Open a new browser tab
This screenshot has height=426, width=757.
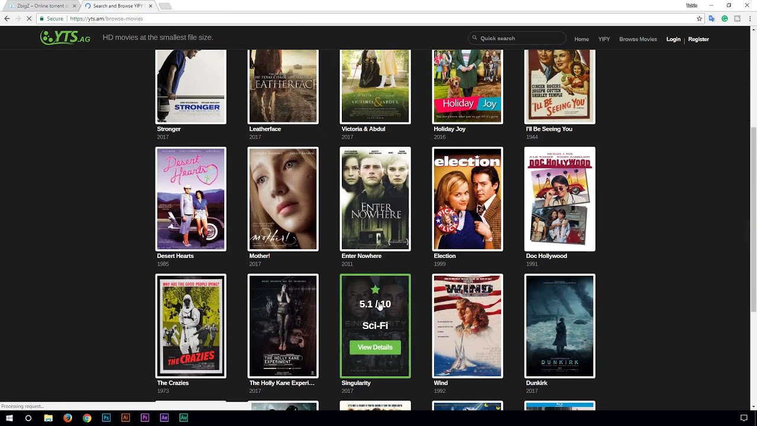point(166,6)
